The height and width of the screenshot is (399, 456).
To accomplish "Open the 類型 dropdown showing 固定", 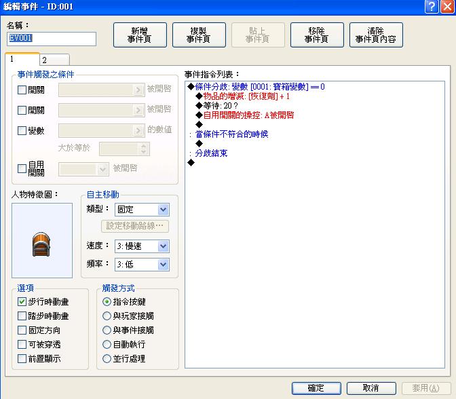I will coord(142,210).
